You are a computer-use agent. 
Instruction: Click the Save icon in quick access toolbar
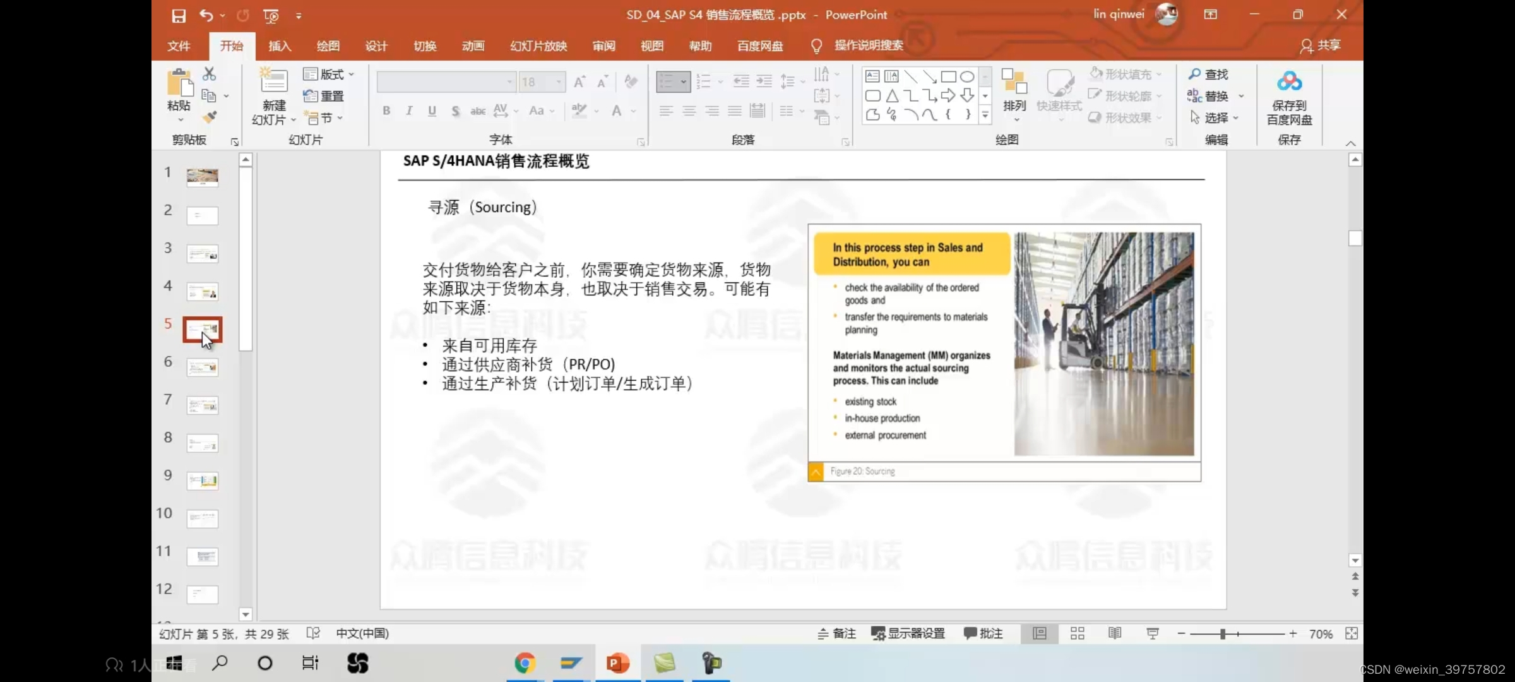179,15
